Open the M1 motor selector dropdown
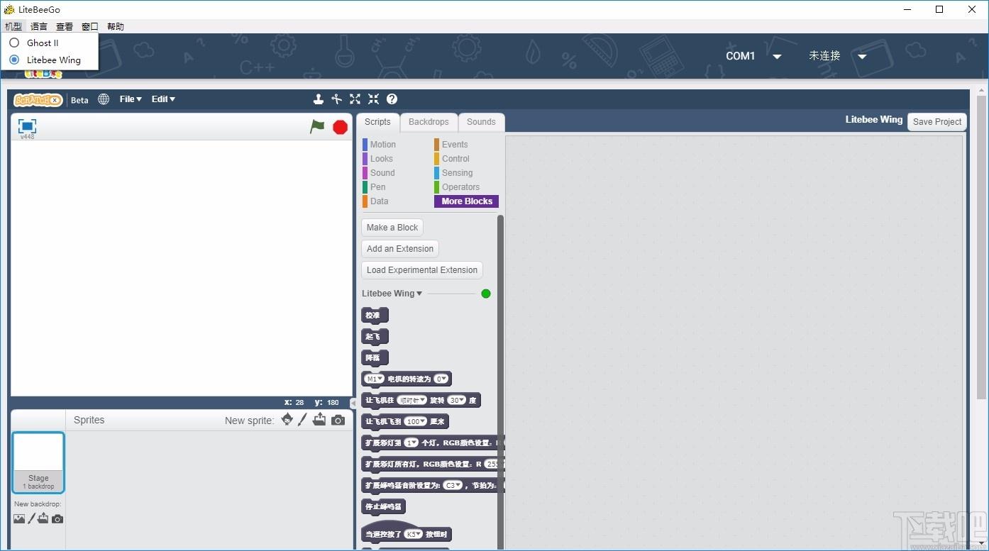The width and height of the screenshot is (989, 551). point(375,379)
